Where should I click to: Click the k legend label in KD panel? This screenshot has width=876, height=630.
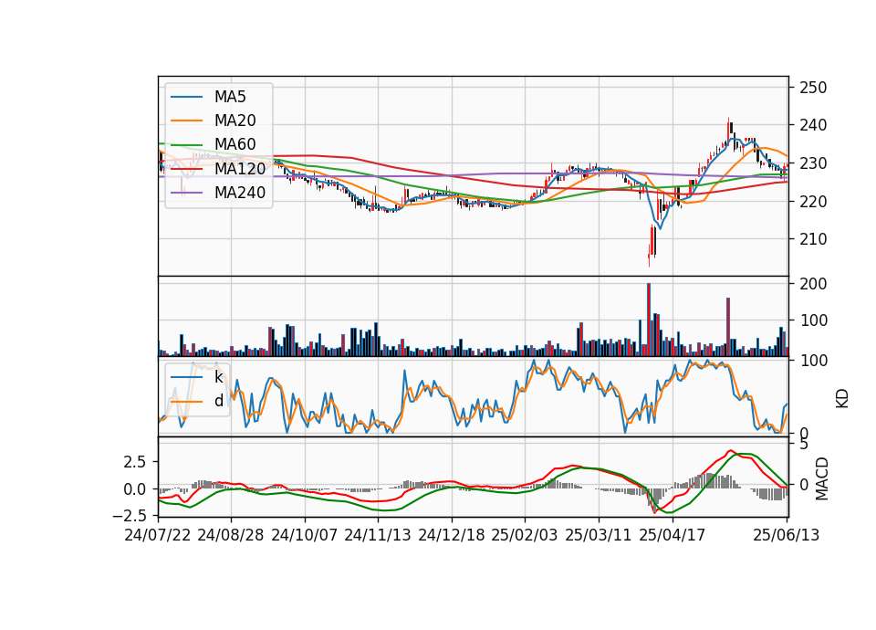[218, 377]
